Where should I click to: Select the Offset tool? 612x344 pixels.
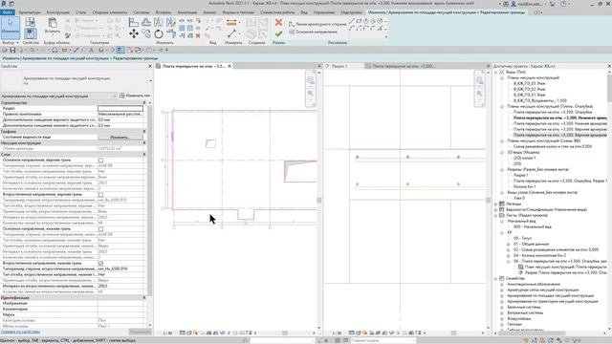pos(146,23)
